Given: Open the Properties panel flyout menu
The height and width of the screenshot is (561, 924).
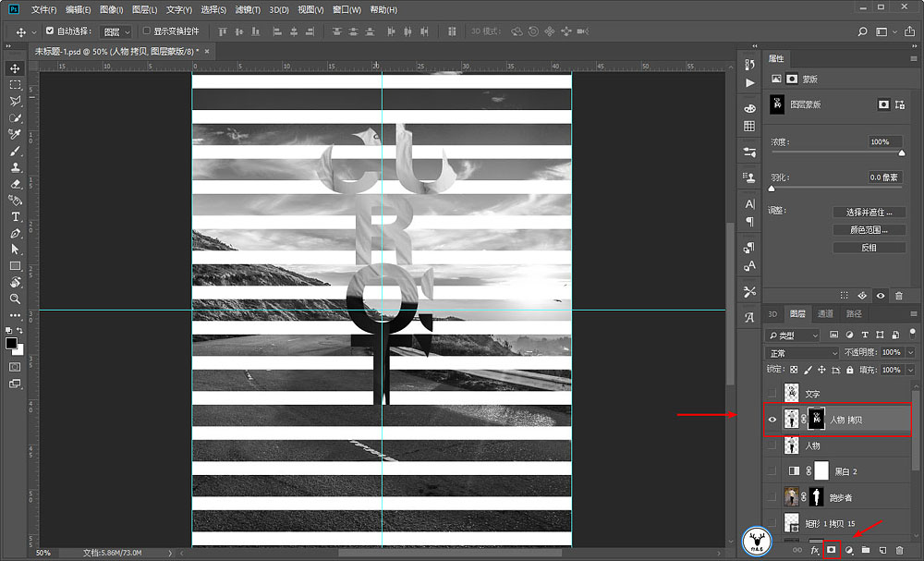Looking at the screenshot, I should point(914,59).
